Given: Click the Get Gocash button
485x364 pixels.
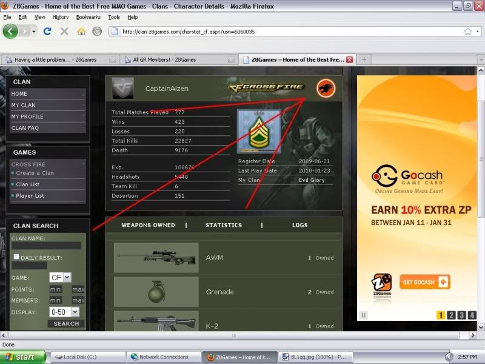Looking at the screenshot, I should (424, 281).
